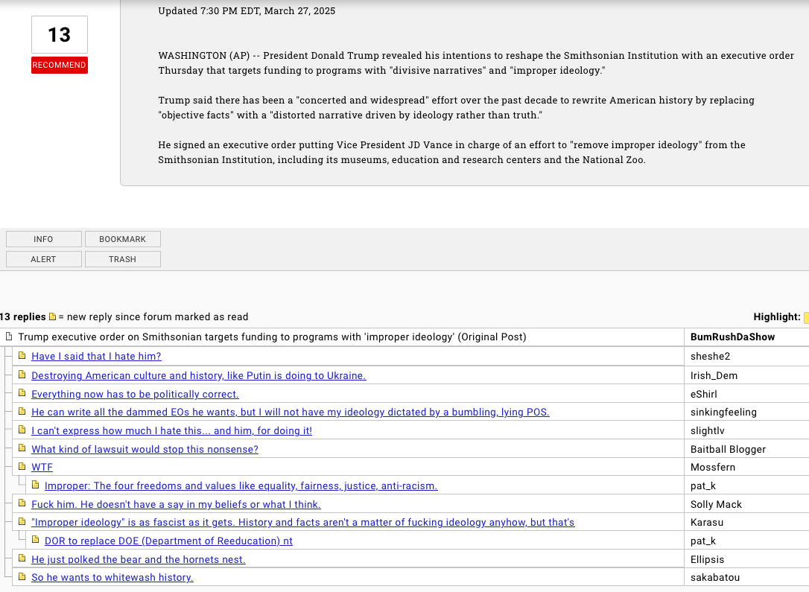Click author name sakabatou
Screen dimensions: 809x592
pos(715,578)
